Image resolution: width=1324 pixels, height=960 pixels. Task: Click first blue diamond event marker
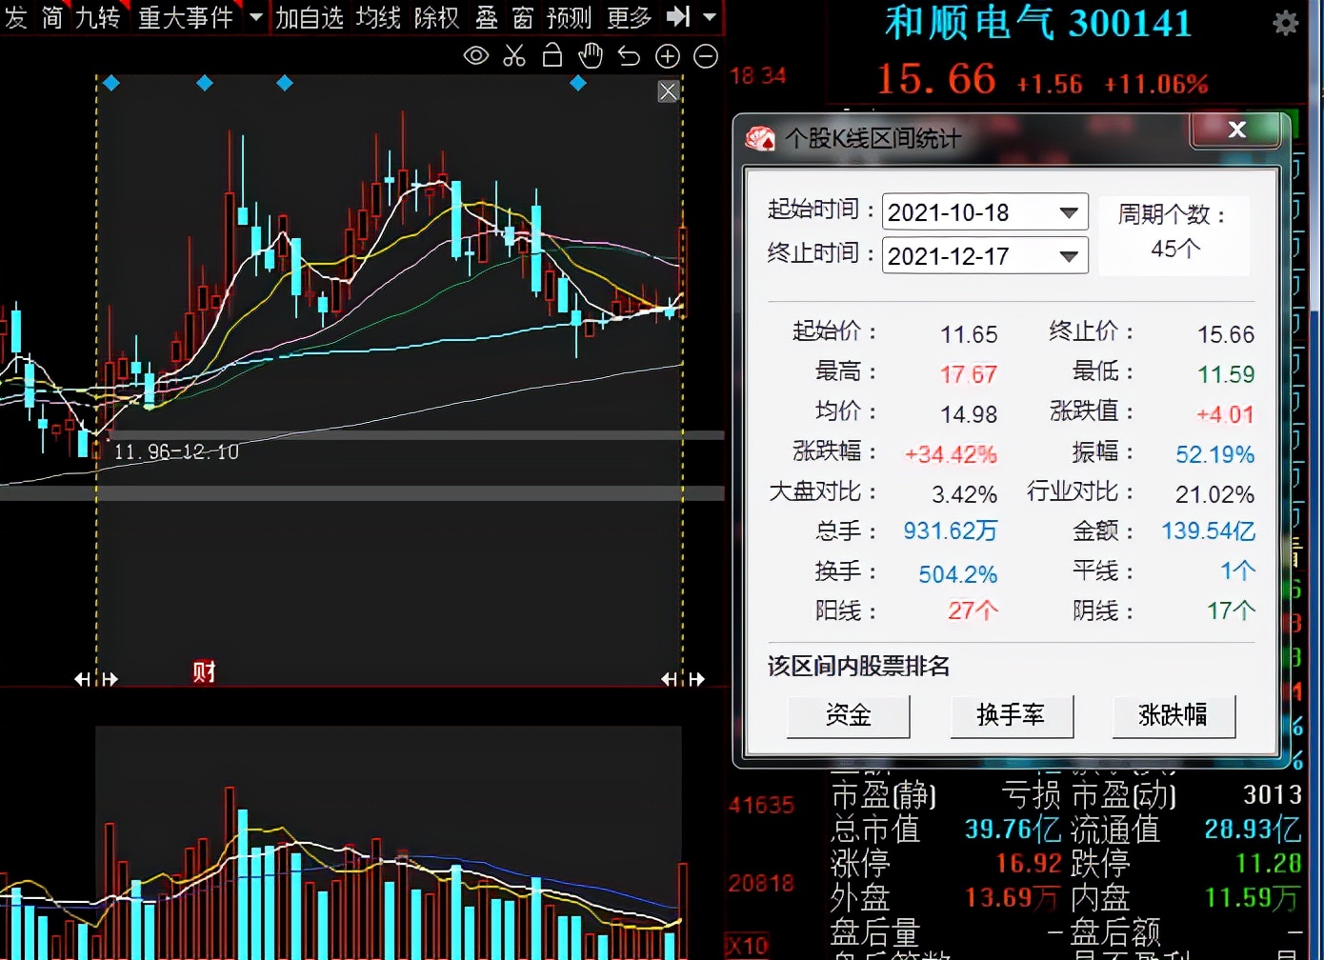tap(111, 84)
